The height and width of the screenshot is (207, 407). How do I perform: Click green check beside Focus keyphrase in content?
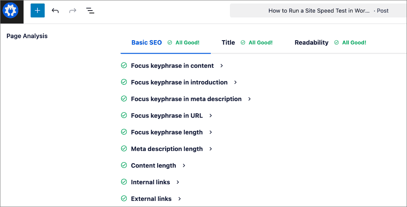124,65
